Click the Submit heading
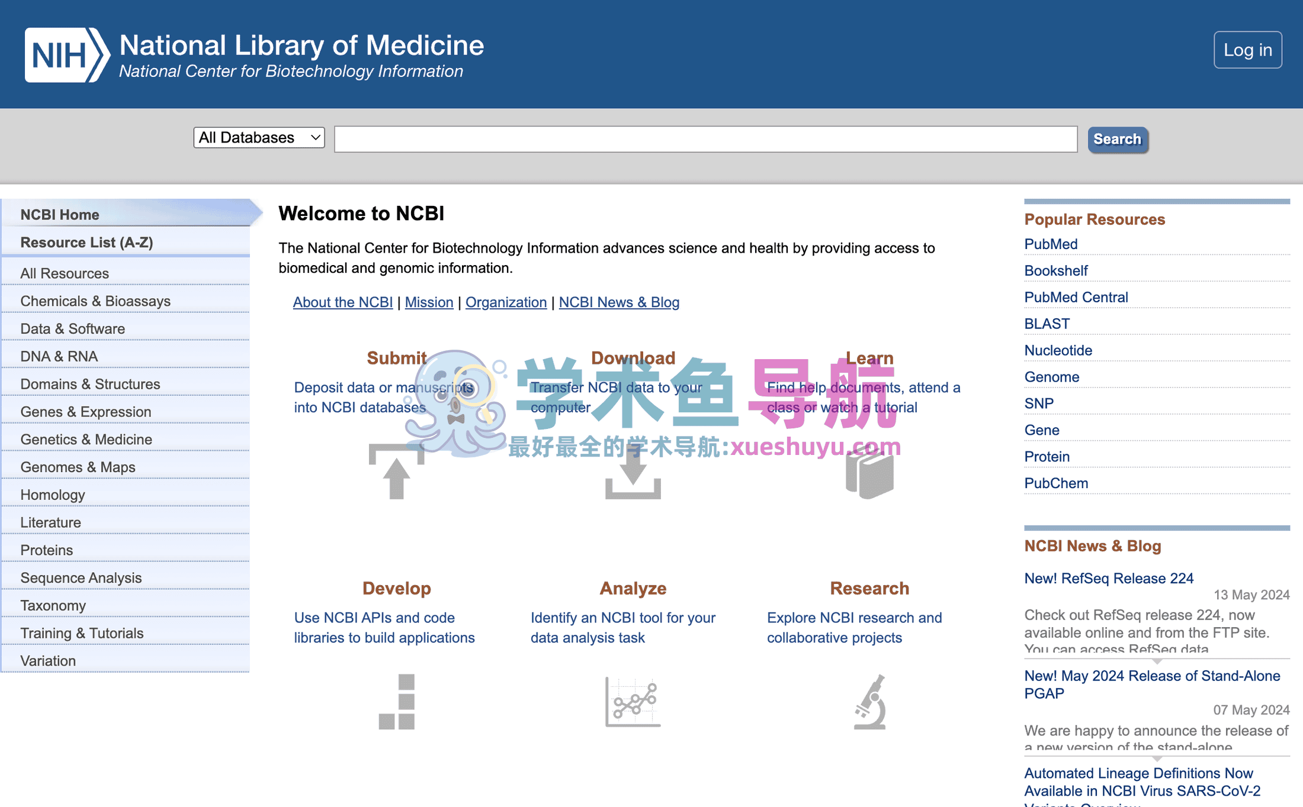 [x=396, y=358]
